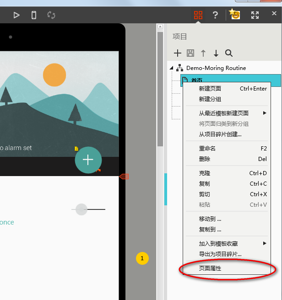Click the vertical scrollbar thumb
The height and width of the screenshot is (300, 282).
(x=160, y=89)
